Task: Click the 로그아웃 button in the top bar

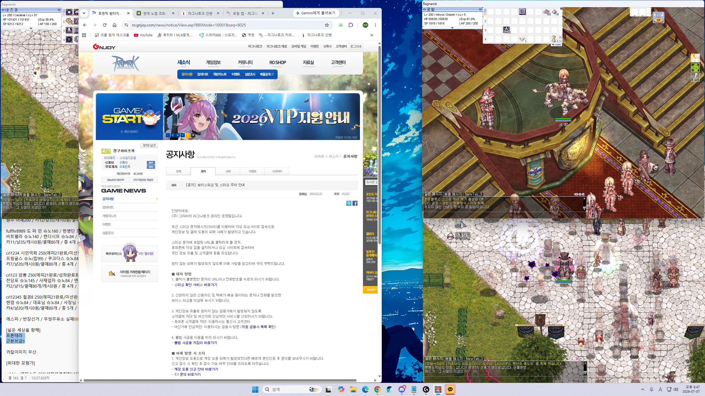Action: tap(356, 46)
